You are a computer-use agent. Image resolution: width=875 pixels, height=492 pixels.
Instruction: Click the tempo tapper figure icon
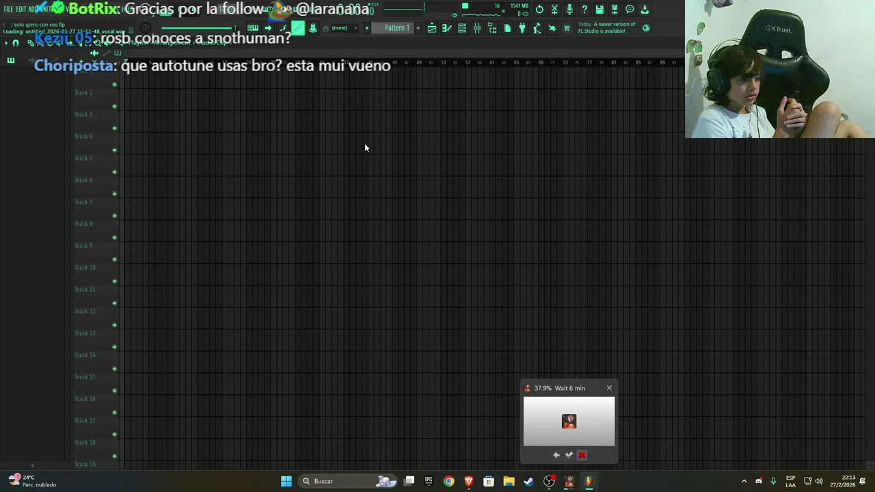[x=537, y=28]
